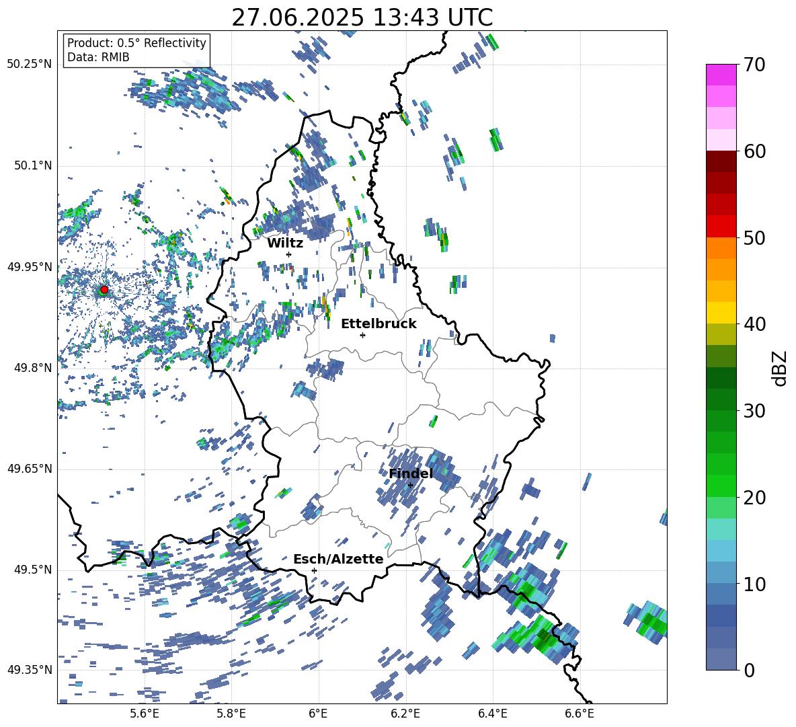This screenshot has height=727, width=796.
Task: Click the 50.25°N latitude label
Action: point(30,65)
